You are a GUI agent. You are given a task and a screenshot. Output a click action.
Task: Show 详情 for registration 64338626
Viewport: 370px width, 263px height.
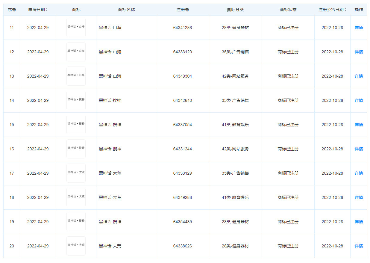coord(359,246)
